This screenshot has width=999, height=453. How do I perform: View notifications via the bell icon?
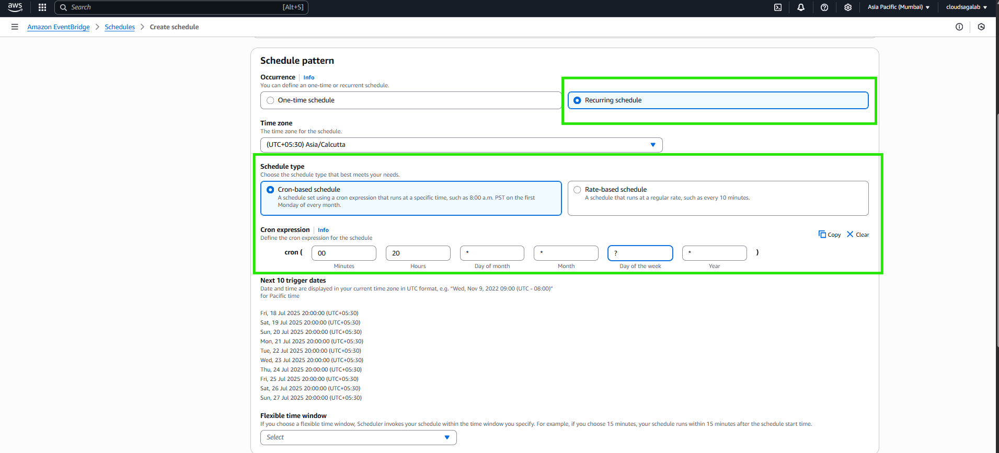[x=801, y=7]
